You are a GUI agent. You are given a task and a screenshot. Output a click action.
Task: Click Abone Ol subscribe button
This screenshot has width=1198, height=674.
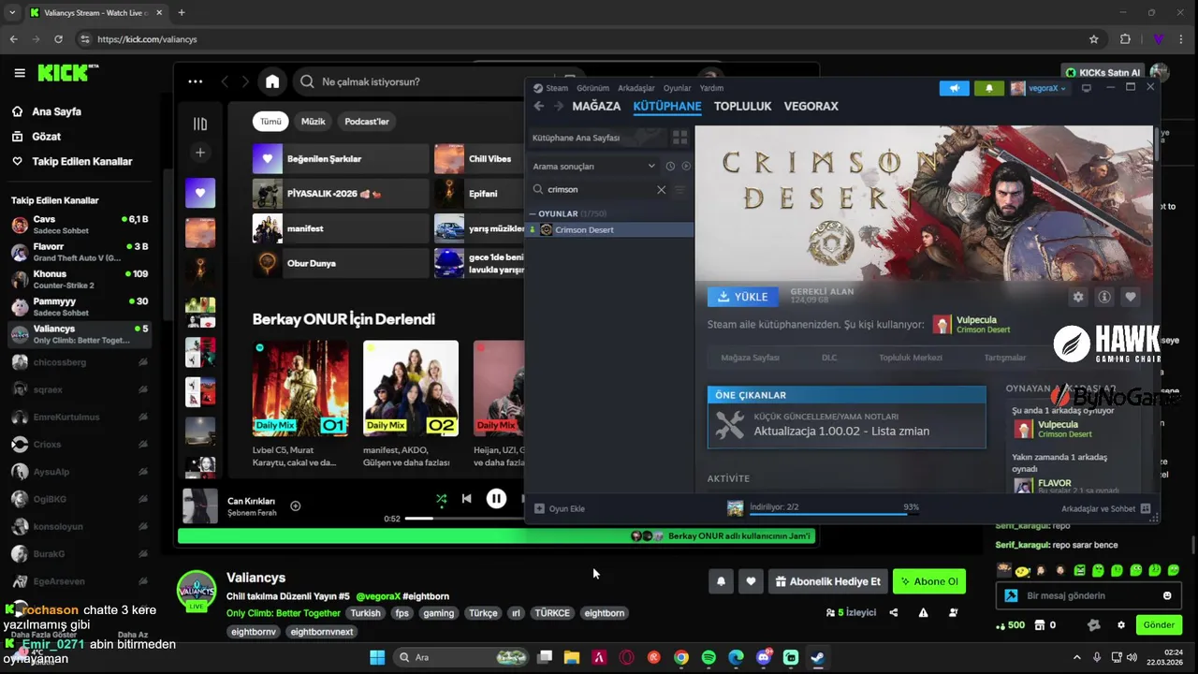[x=929, y=581]
